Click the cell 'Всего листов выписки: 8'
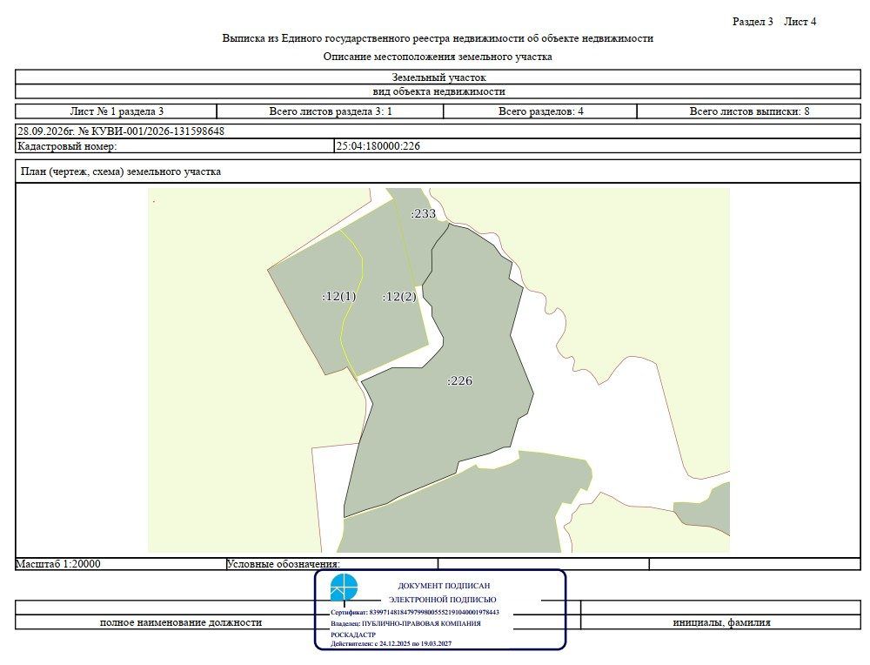The height and width of the screenshot is (665, 870). pos(749,111)
